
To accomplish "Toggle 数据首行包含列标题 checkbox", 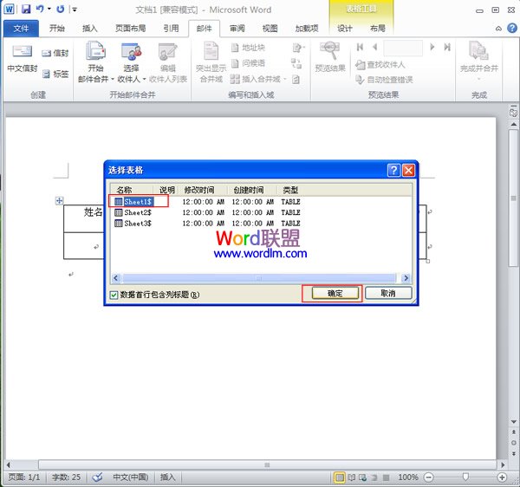I will [114, 295].
